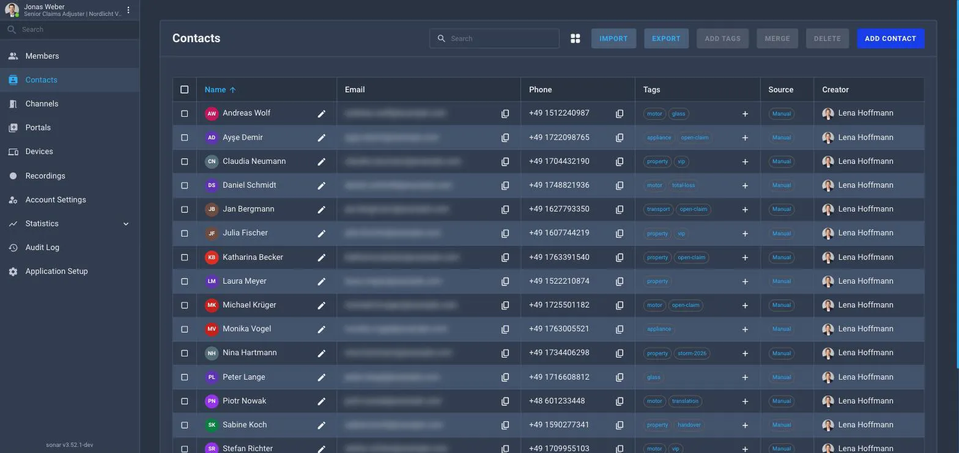Copy Katharina Becker's phone number
Image resolution: width=959 pixels, height=453 pixels.
point(620,257)
